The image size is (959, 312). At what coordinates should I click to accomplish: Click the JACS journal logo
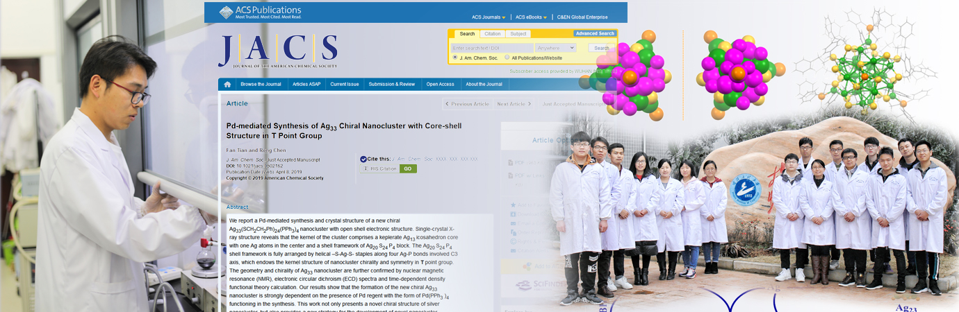click(278, 51)
